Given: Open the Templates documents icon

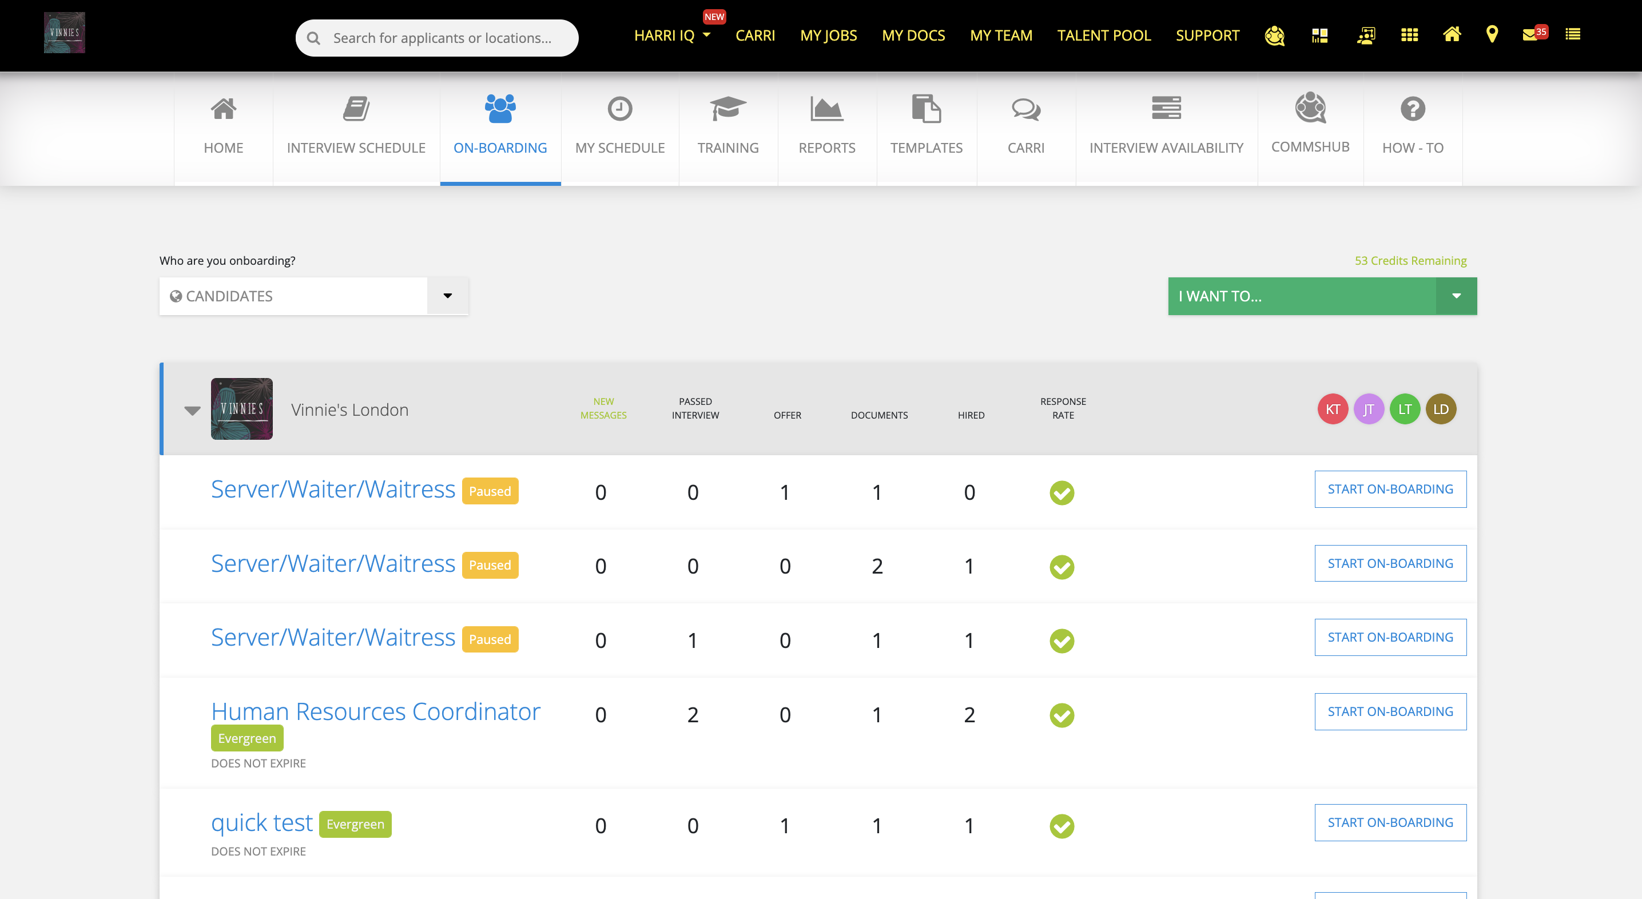Looking at the screenshot, I should (926, 109).
